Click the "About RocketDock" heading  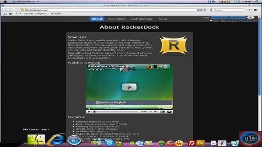click(129, 27)
